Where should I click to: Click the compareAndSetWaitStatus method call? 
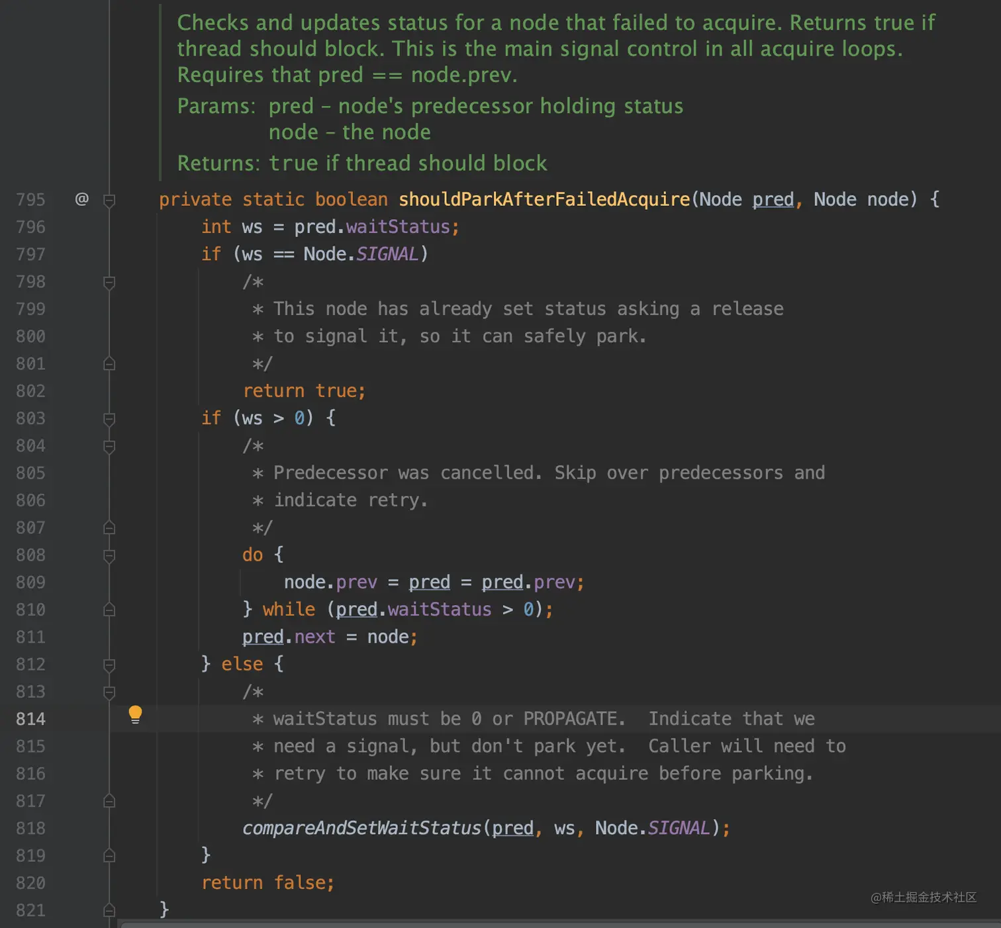pyautogui.click(x=361, y=828)
